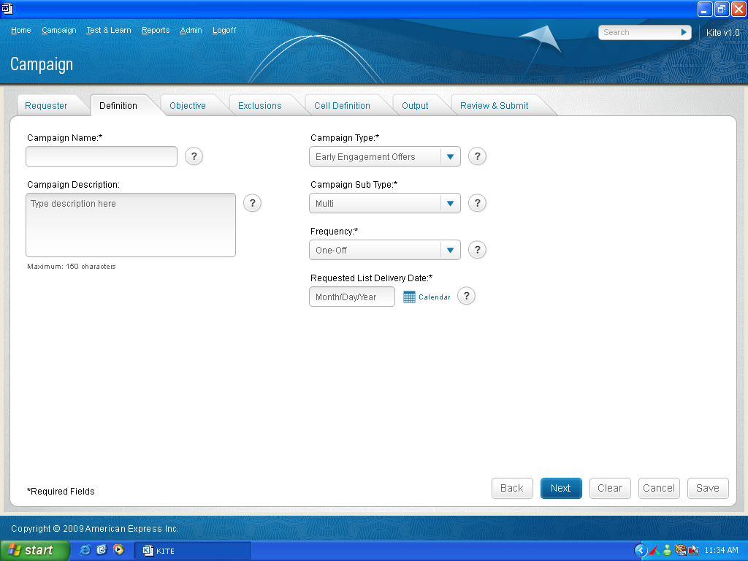Expand the Campaign Sub Type dropdown
This screenshot has width=748, height=561.
coord(451,204)
